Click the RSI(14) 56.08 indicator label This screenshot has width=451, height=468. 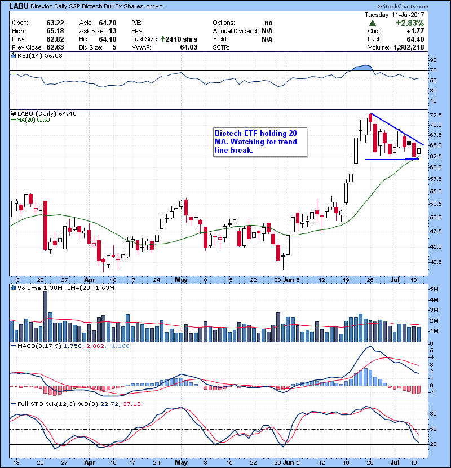[x=39, y=55]
